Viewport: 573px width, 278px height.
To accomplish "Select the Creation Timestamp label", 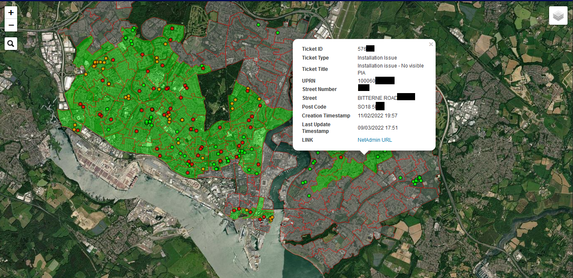I will tap(326, 116).
